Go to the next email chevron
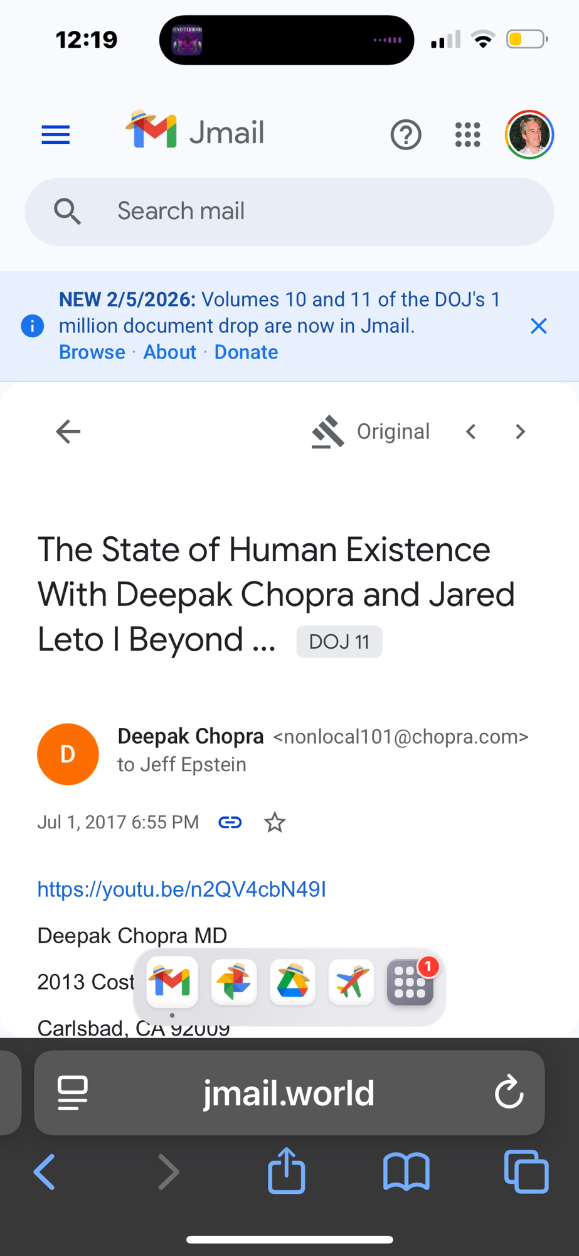 (x=520, y=431)
